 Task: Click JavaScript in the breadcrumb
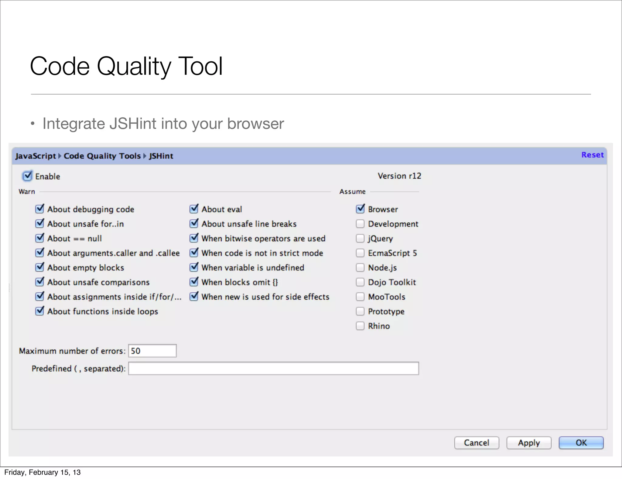pos(36,156)
